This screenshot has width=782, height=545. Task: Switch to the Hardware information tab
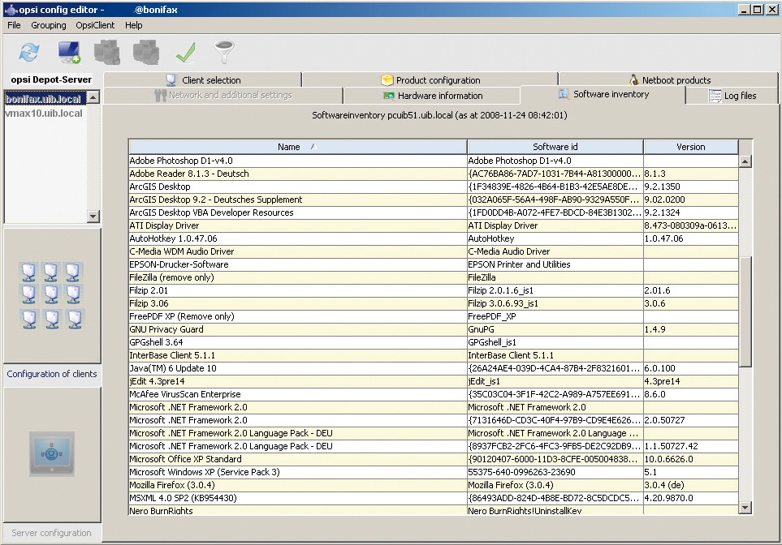pyautogui.click(x=432, y=95)
